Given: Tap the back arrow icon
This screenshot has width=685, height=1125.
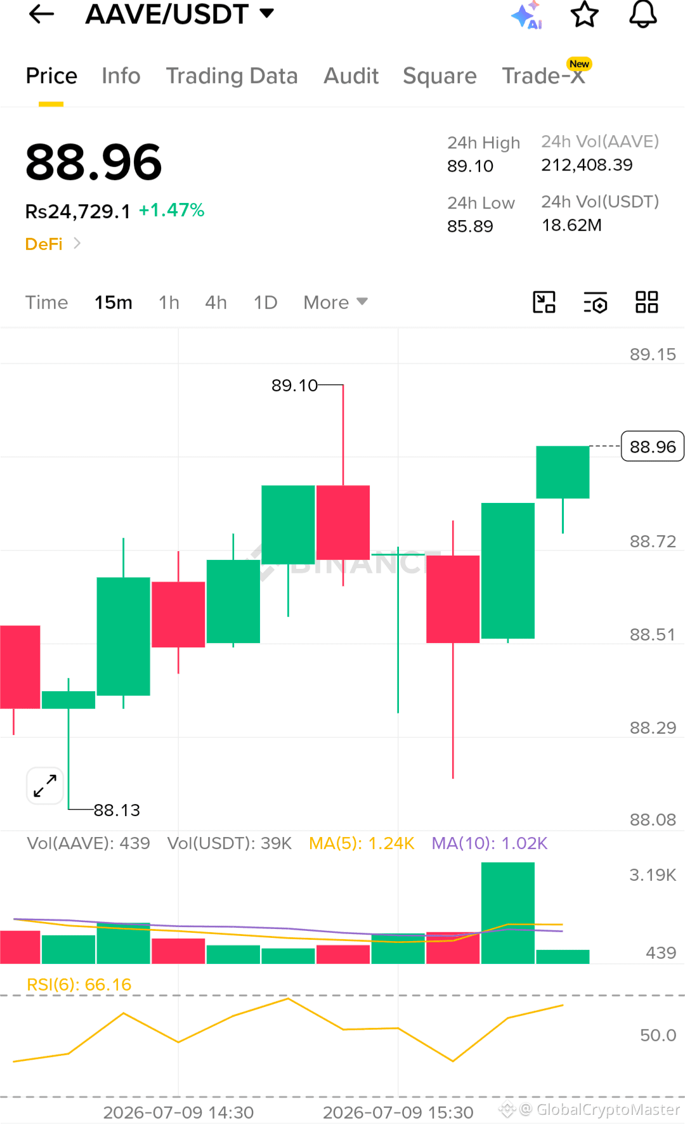Looking at the screenshot, I should [42, 13].
